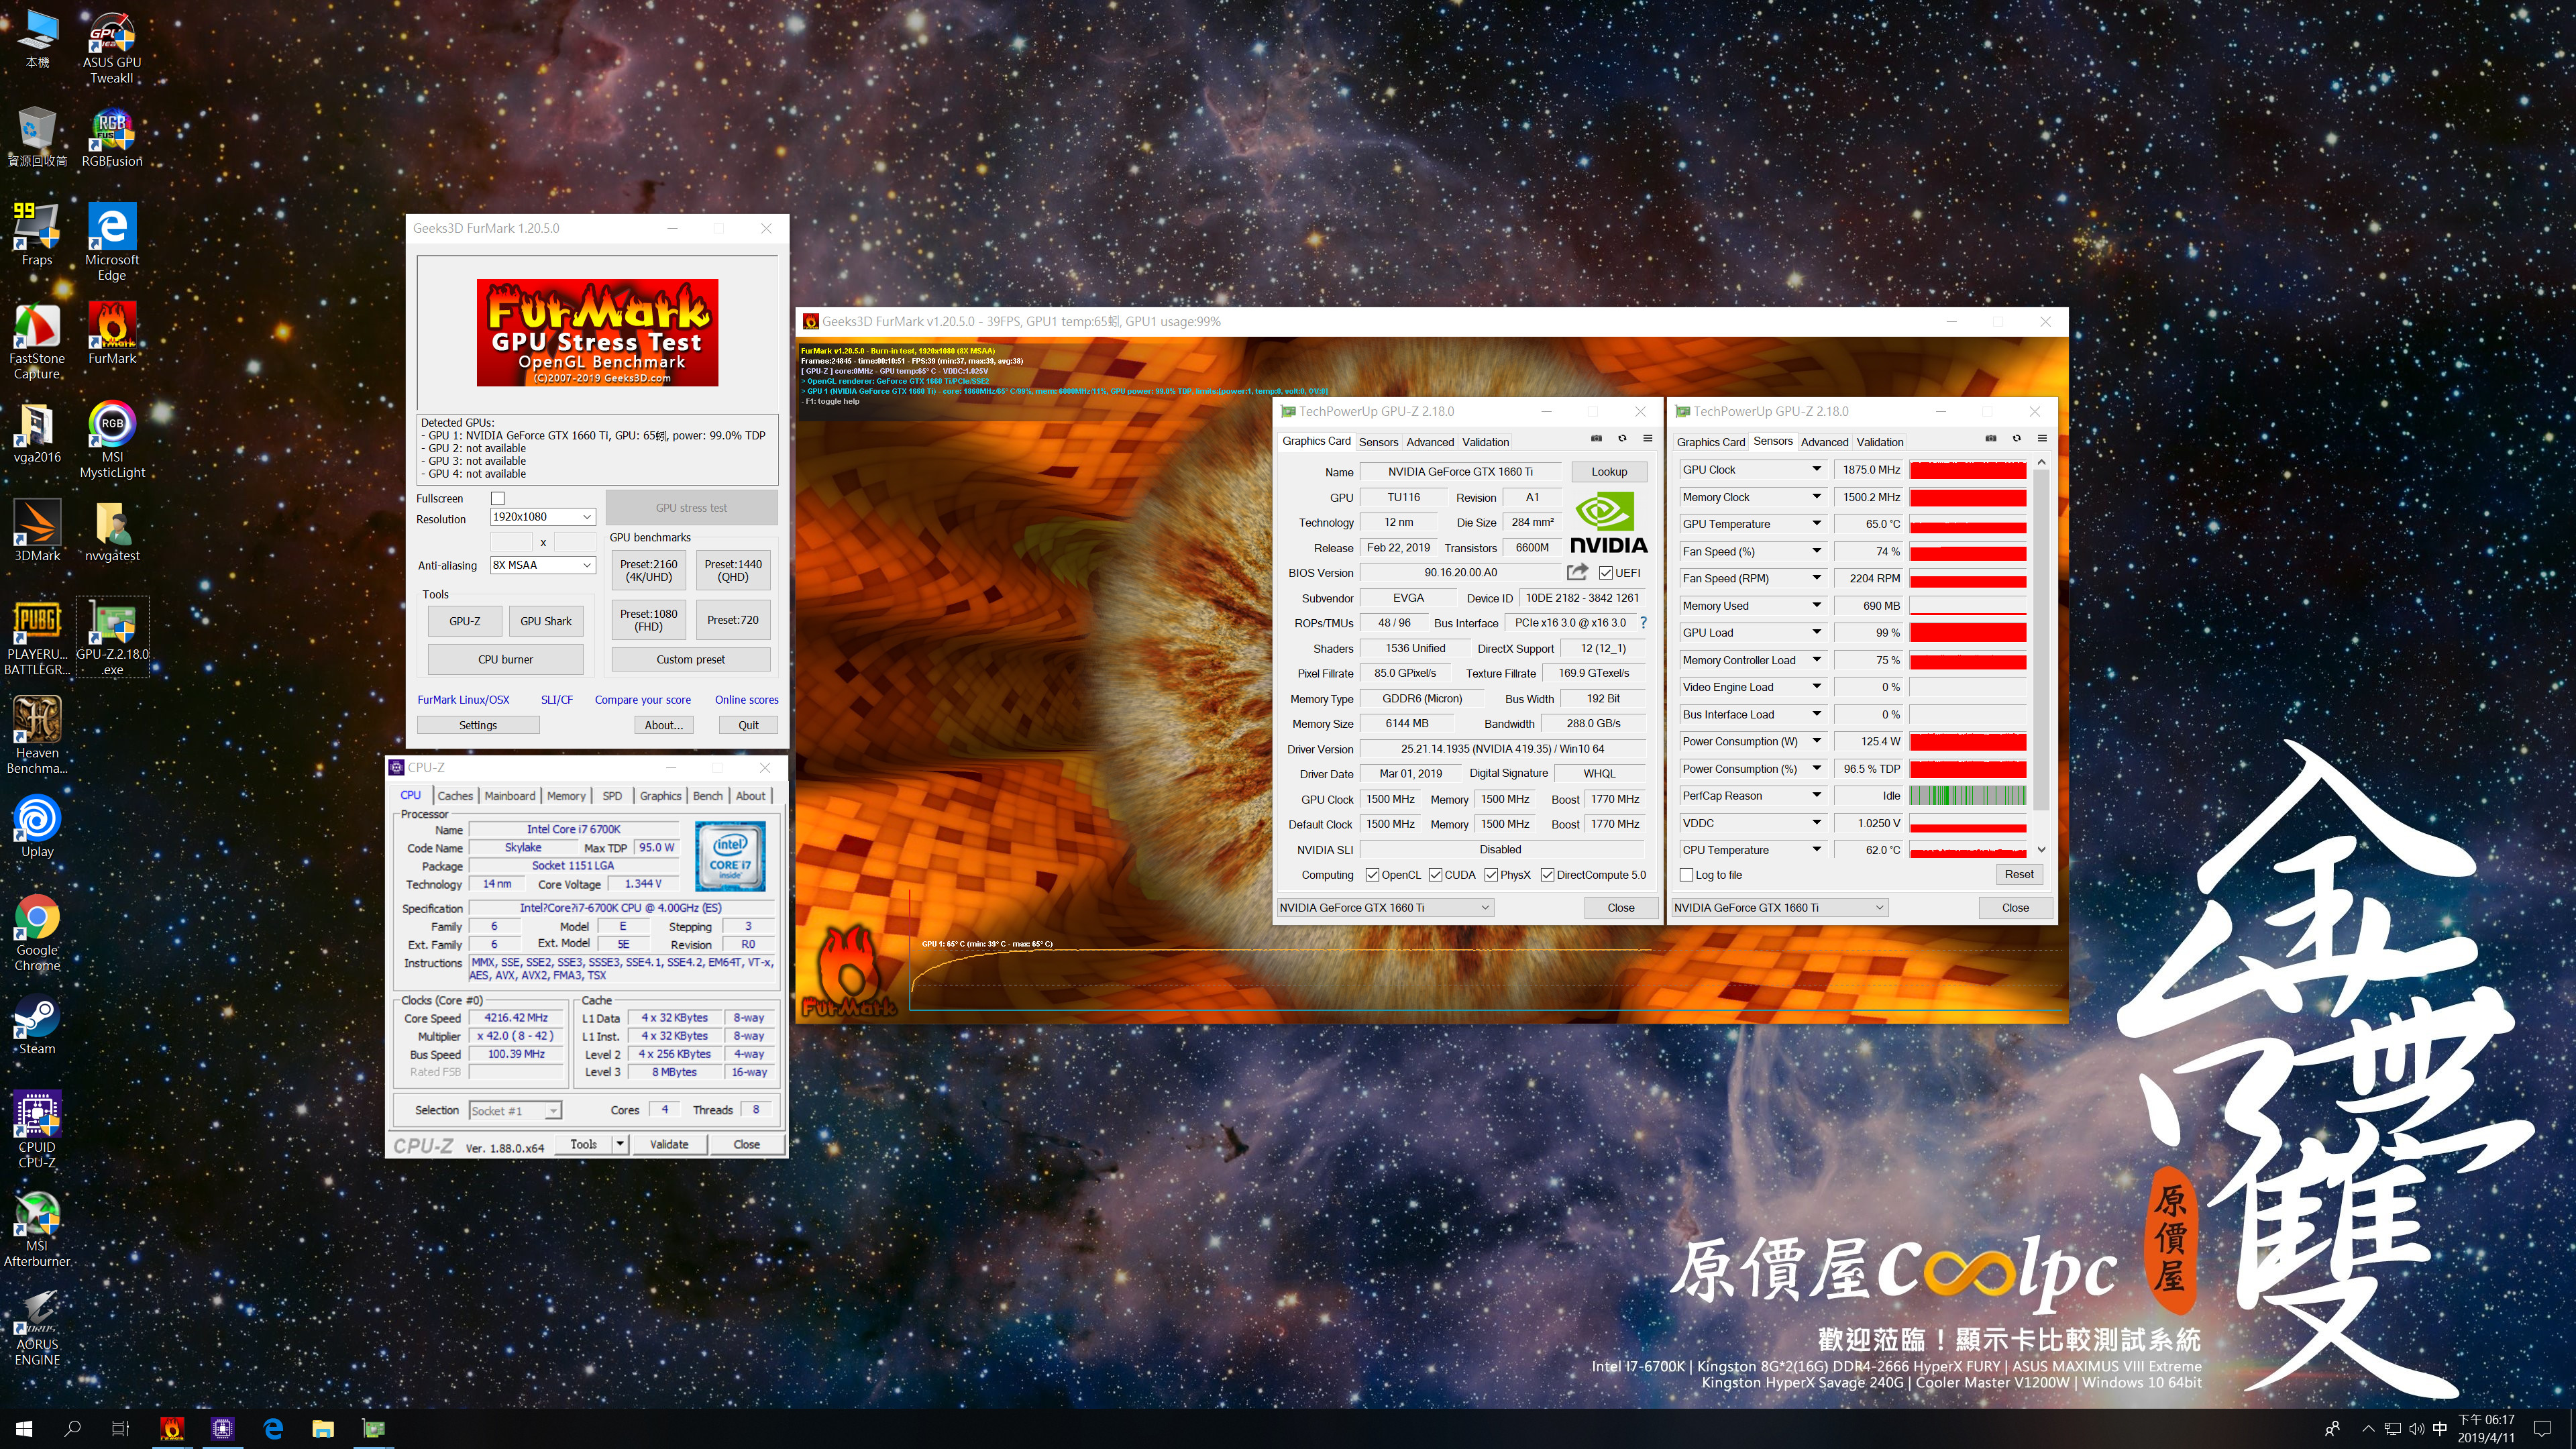The width and height of the screenshot is (2576, 1449).
Task: Follow Compare your score link
Action: click(x=643, y=700)
